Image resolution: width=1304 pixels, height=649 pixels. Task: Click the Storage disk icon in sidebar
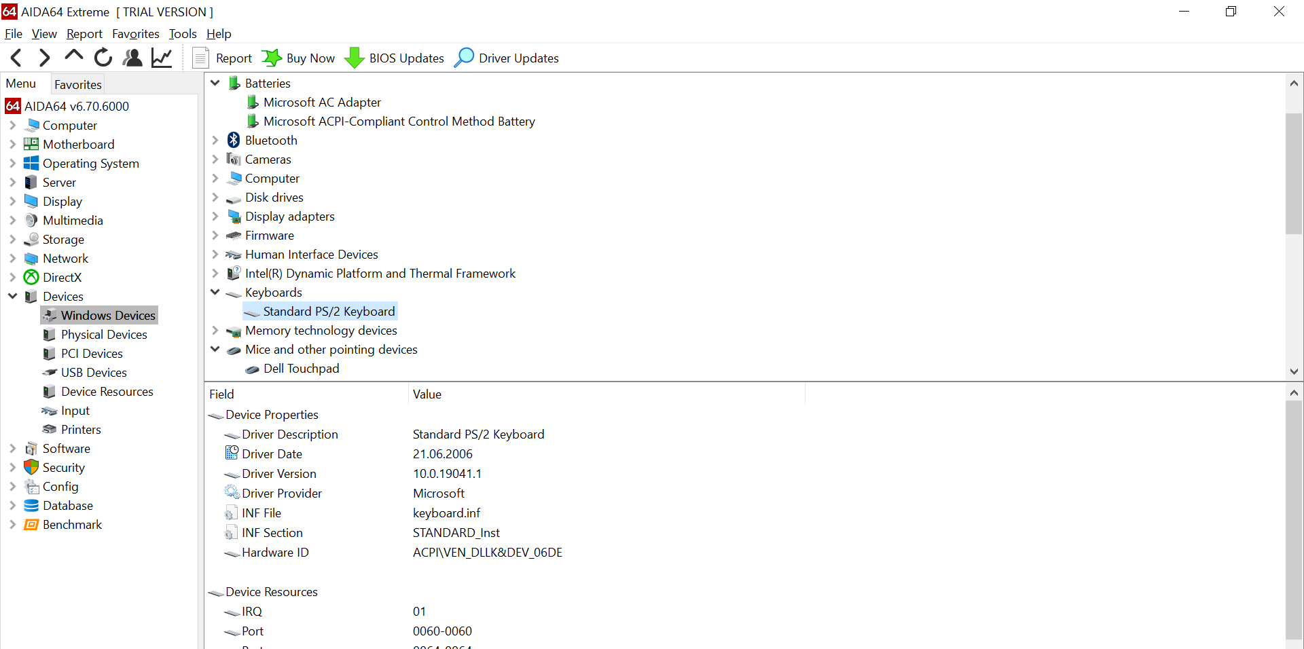click(31, 239)
